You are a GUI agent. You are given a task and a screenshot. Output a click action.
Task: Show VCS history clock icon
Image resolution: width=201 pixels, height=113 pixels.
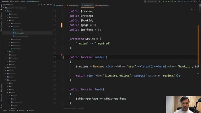click(x=191, y=1)
